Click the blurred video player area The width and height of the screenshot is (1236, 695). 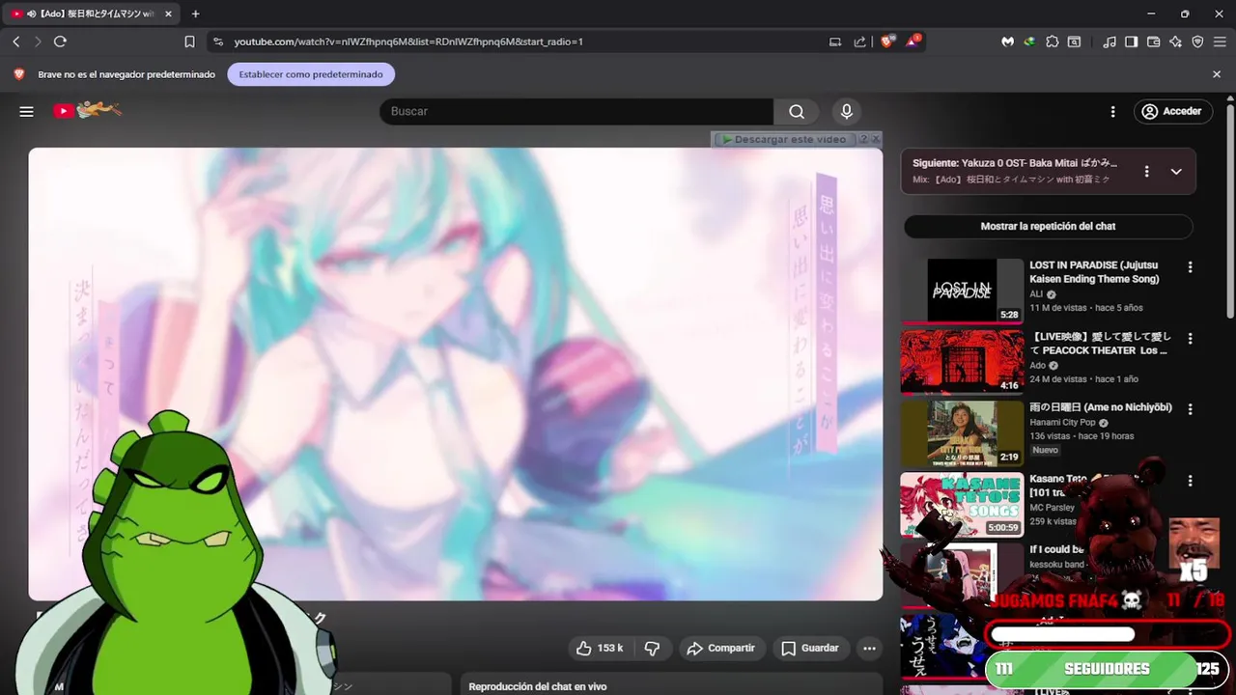[x=456, y=374]
